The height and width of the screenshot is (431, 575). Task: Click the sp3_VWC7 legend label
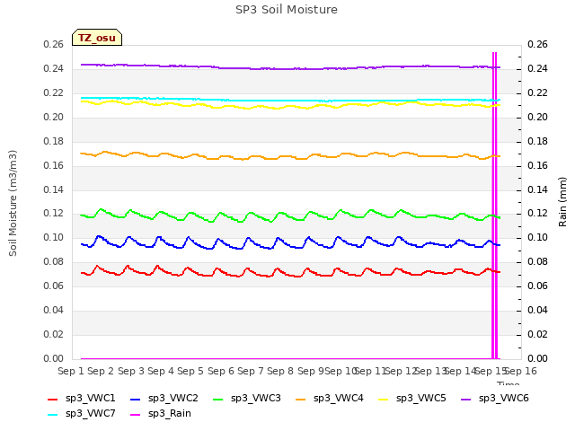(x=90, y=413)
